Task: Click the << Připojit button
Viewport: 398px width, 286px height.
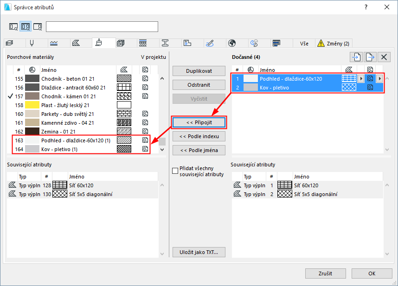Action: pos(199,122)
